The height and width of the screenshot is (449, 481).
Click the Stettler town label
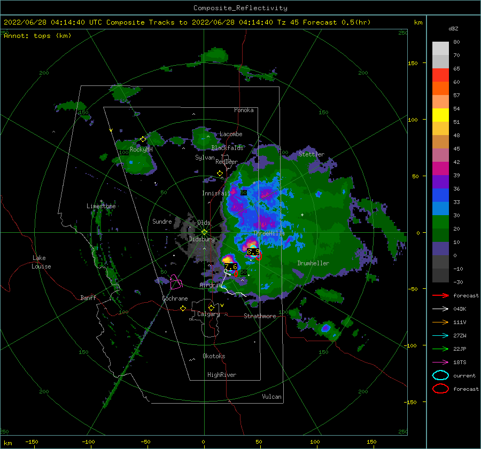coord(312,154)
